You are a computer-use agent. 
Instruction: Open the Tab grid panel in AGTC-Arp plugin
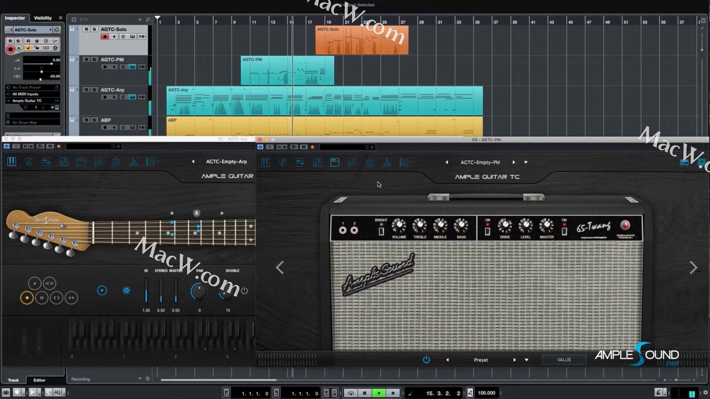(x=64, y=162)
